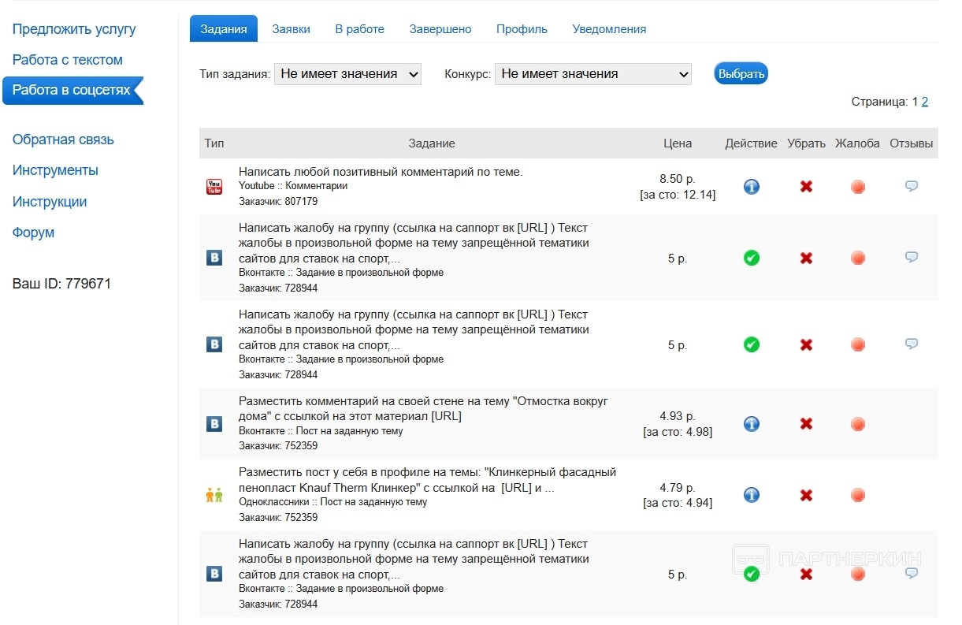Viewport: 962px width, 625px height.
Task: Click the blue info icon for YouTube comment task
Action: pyautogui.click(x=752, y=187)
